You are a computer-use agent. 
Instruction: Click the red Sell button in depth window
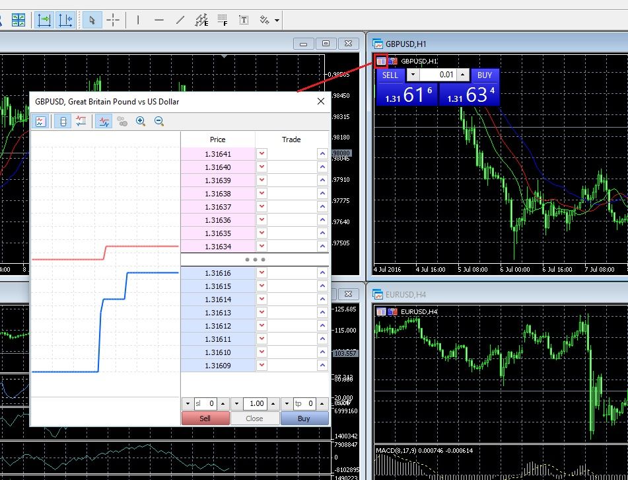coord(205,419)
